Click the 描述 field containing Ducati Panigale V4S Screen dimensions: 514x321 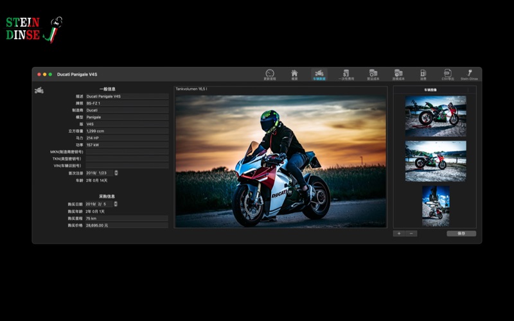point(127,96)
